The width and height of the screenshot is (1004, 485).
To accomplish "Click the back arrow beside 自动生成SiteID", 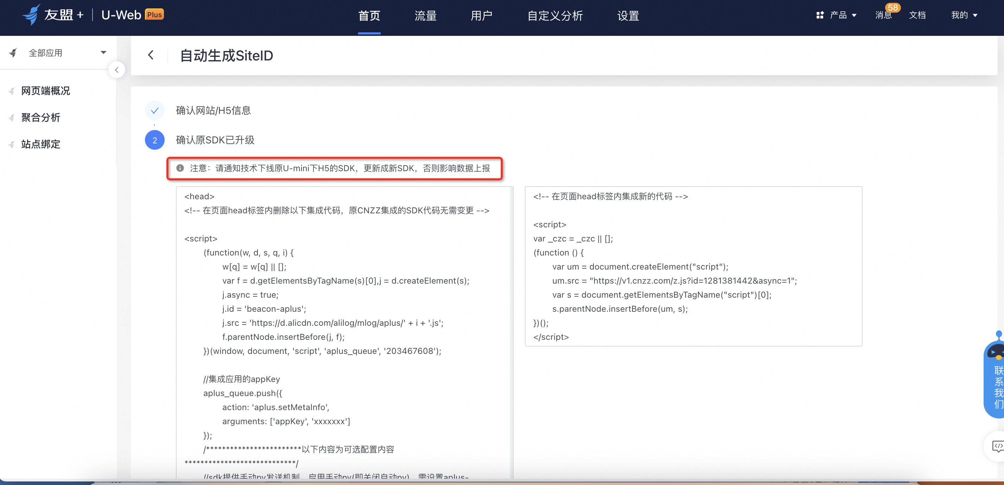I will [151, 55].
